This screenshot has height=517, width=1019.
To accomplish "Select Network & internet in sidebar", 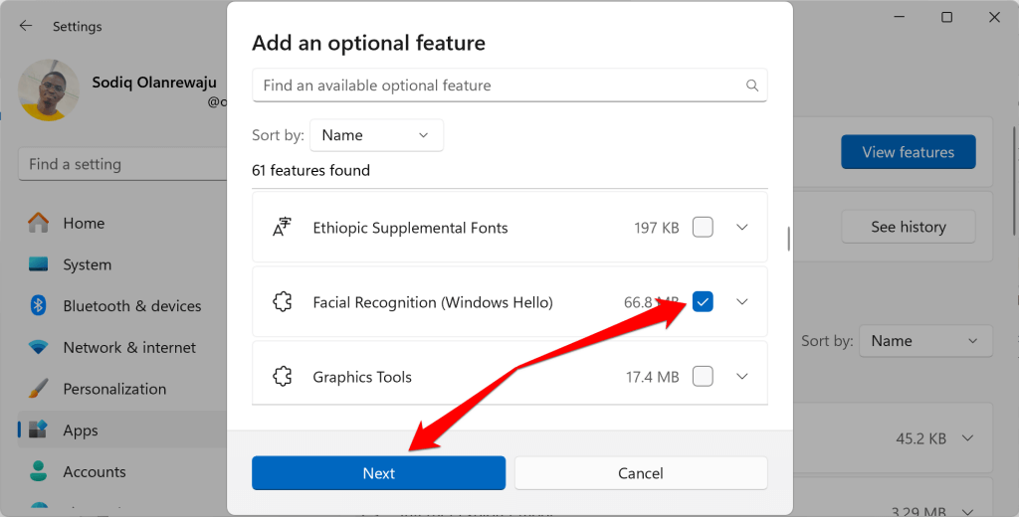I will click(129, 348).
